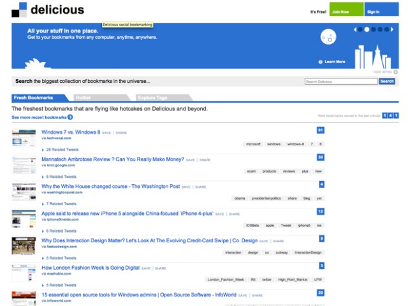Open Windows 7 vs. Windows 8 bookmark
Image resolution: width=408 pixels, height=306 pixels.
tap(71, 132)
